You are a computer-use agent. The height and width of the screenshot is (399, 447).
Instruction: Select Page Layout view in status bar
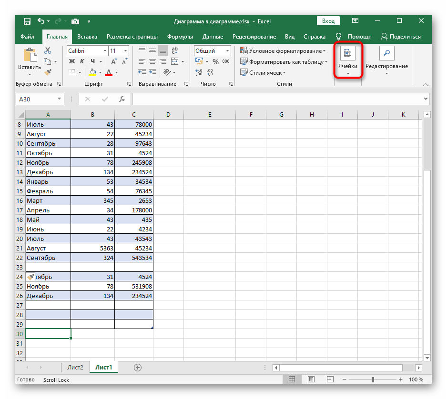point(311,379)
